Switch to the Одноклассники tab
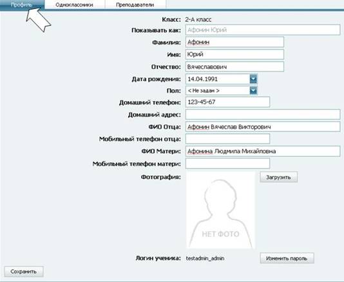The image size is (344, 282). [x=75, y=5]
